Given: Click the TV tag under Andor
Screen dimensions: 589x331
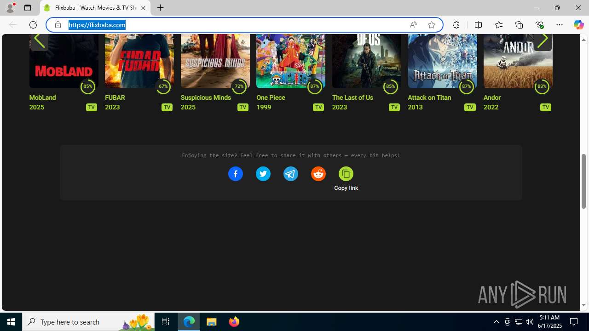Looking at the screenshot, I should pyautogui.click(x=545, y=107).
